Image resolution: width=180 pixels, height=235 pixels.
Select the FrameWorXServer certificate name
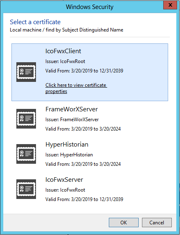[72, 109]
